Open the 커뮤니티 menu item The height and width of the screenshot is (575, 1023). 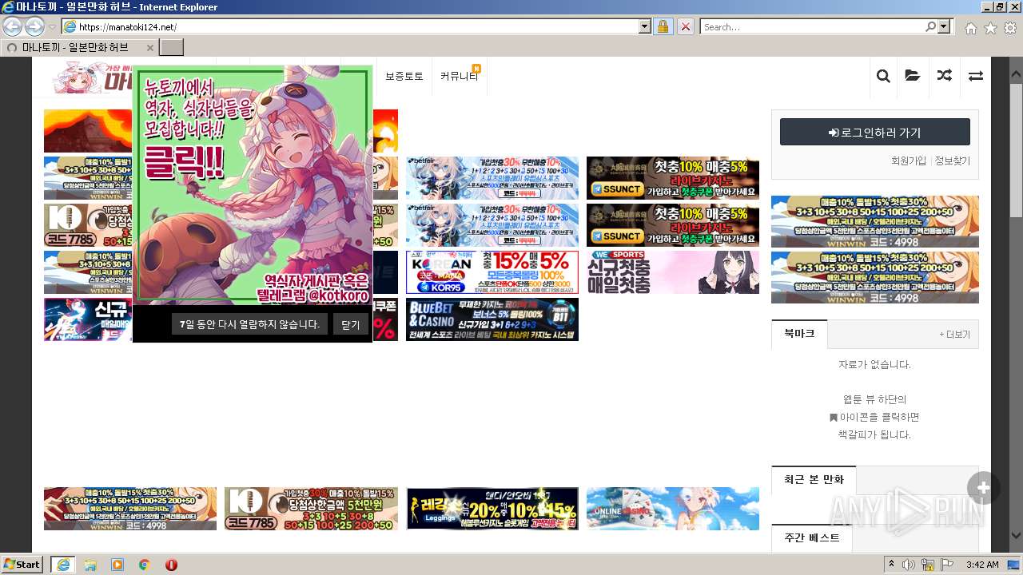pyautogui.click(x=459, y=77)
